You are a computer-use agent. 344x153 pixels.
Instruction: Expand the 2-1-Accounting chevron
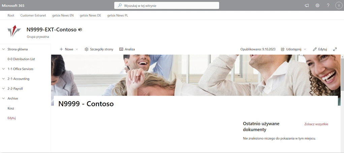click(x=3, y=79)
